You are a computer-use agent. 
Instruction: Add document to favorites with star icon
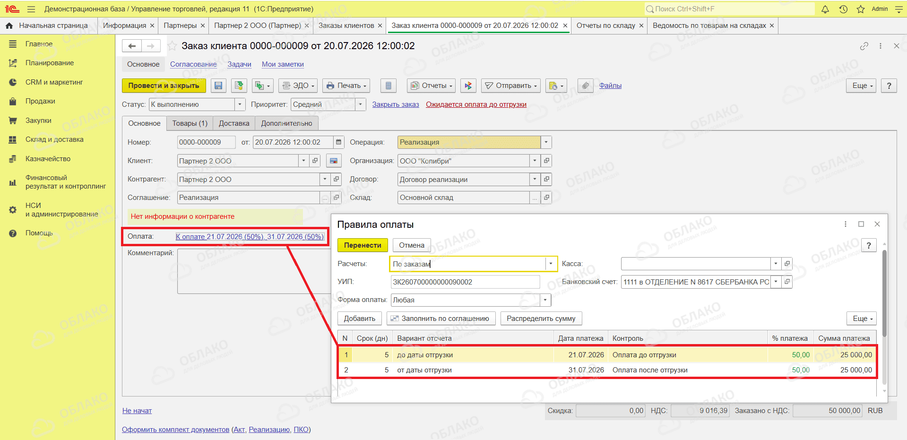[x=172, y=46]
